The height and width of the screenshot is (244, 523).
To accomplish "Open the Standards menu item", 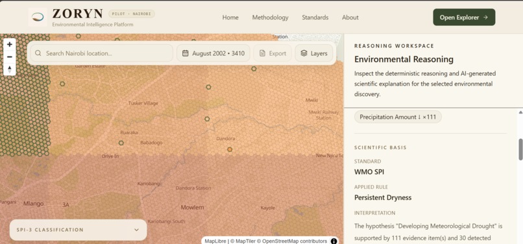I will [x=315, y=18].
